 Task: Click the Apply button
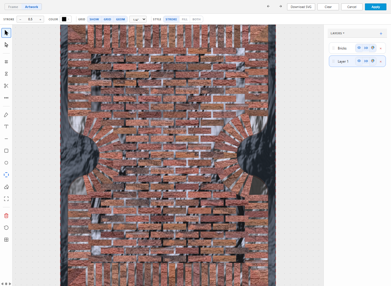point(376,7)
